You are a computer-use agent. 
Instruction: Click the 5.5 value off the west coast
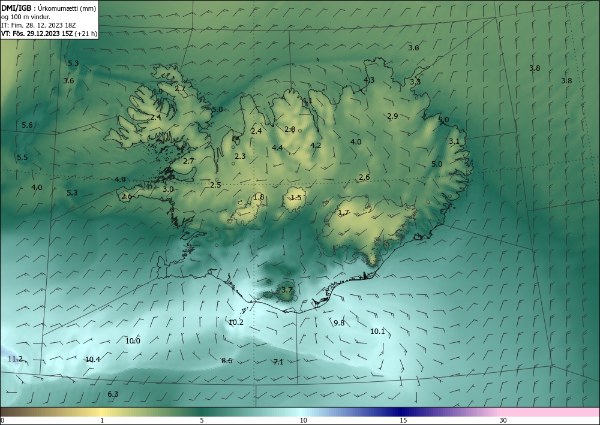pyautogui.click(x=23, y=158)
